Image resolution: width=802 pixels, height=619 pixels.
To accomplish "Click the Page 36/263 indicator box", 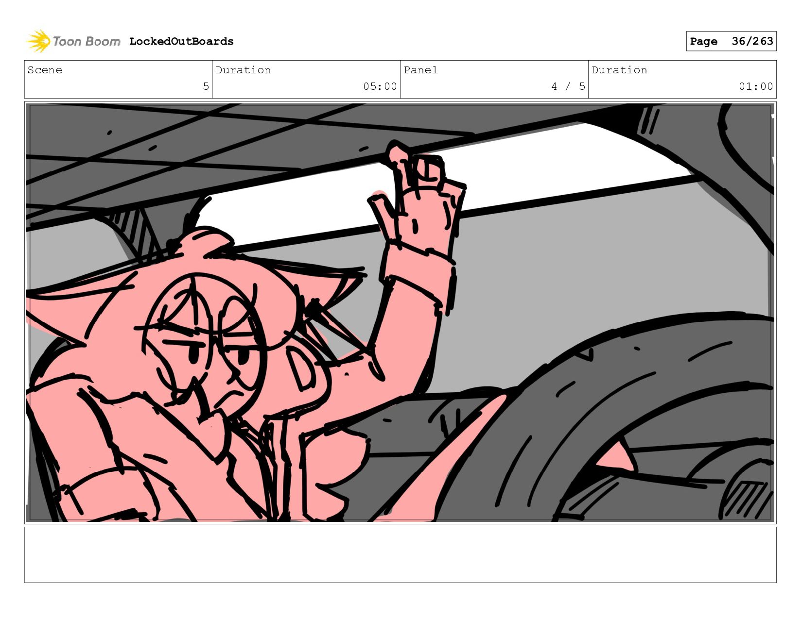I will tap(731, 41).
